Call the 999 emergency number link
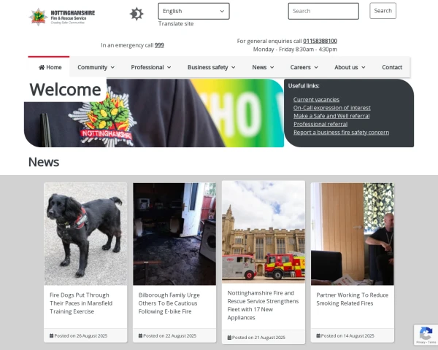The image size is (438, 350). coord(159,45)
